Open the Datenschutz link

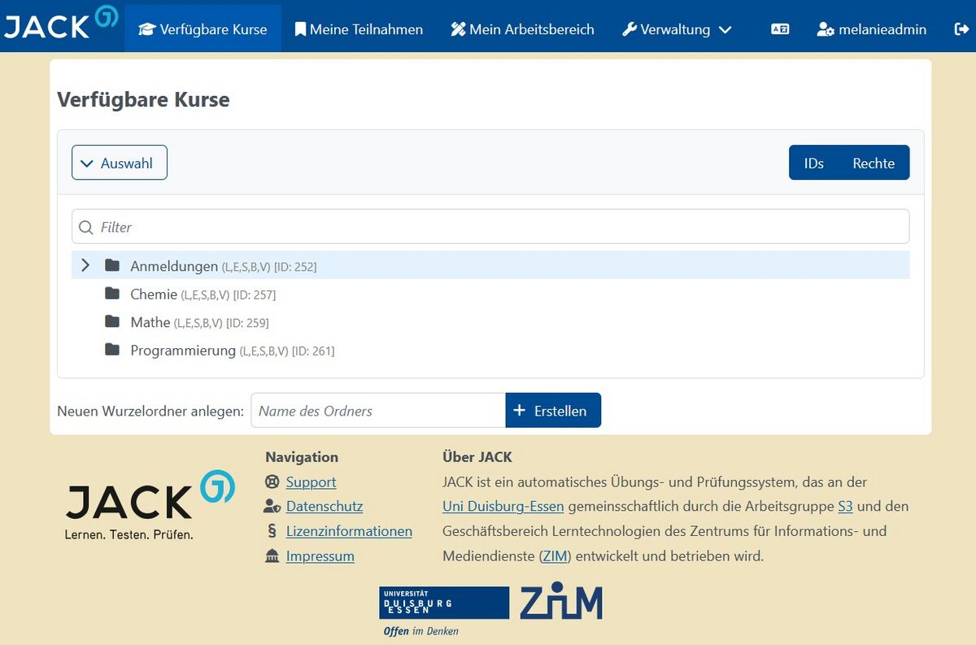pos(324,506)
